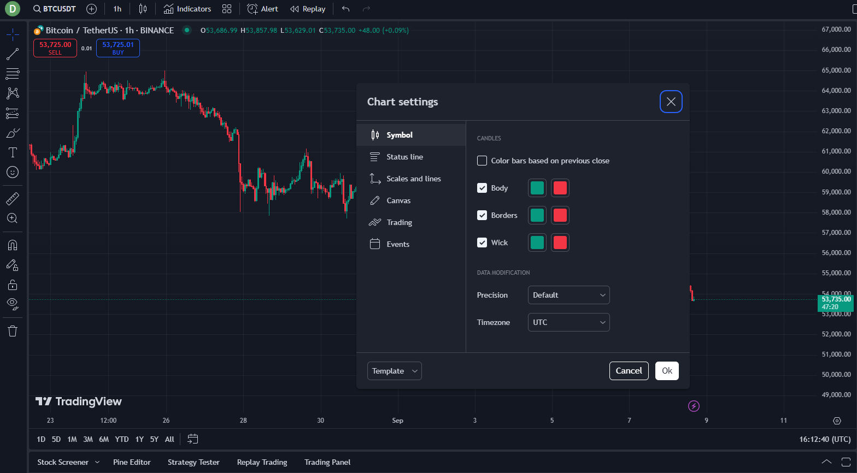The width and height of the screenshot is (857, 473).
Task: Select the crosshair cursor tool
Action: click(13, 34)
